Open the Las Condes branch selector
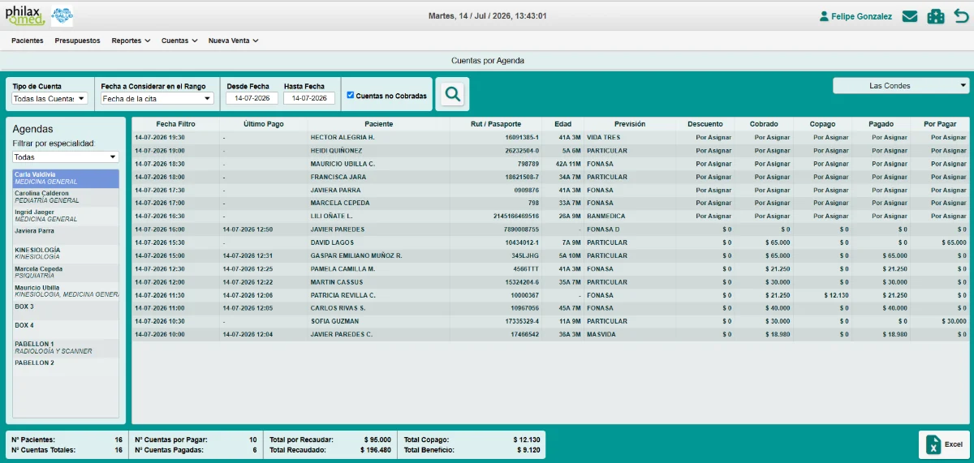Image resolution: width=974 pixels, height=463 pixels. (901, 85)
